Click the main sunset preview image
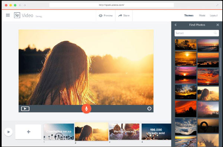The image size is (223, 147). 86,67
